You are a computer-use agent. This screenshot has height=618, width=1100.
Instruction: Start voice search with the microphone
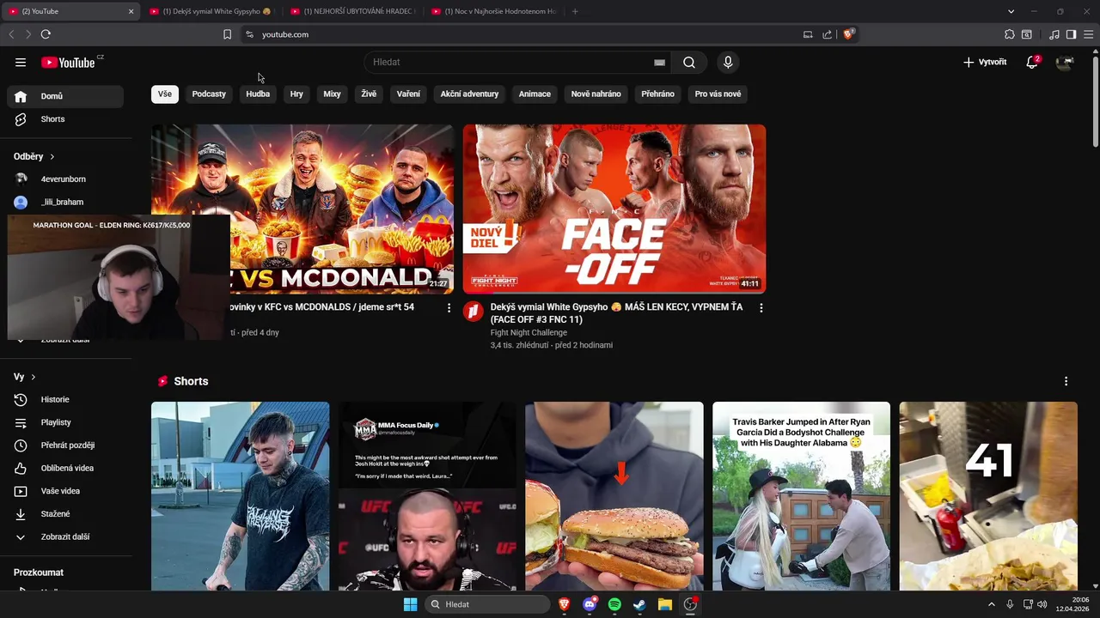[728, 62]
